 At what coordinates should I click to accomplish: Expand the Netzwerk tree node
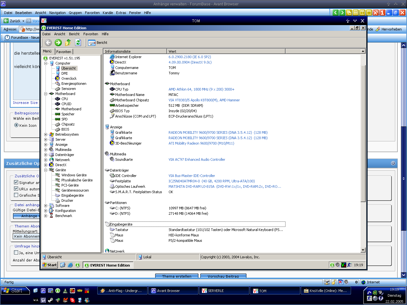46,160
